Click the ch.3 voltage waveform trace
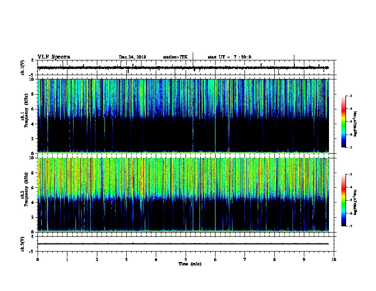 [x=183, y=244]
